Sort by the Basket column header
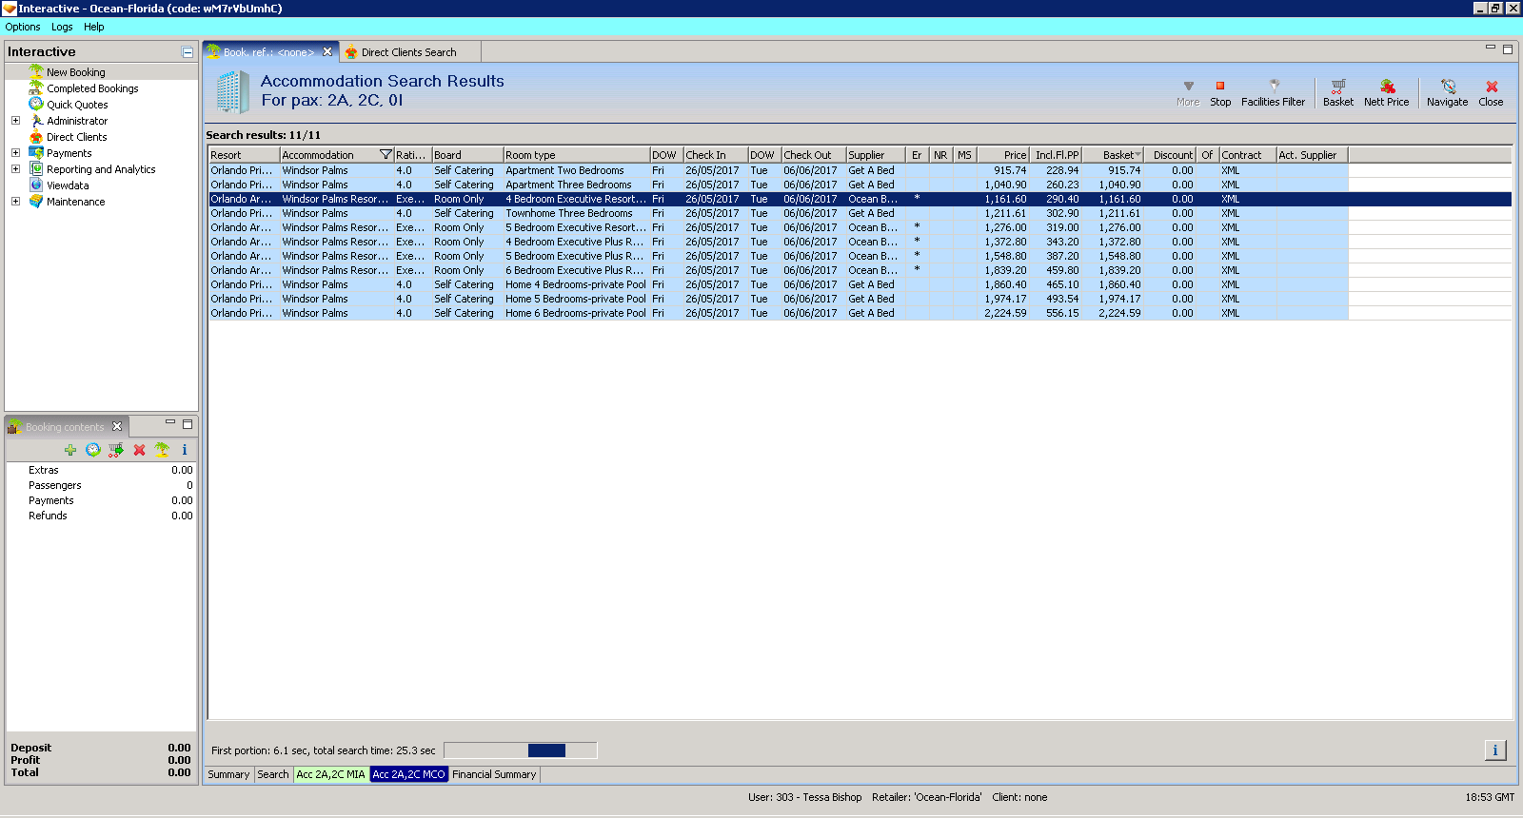 pos(1112,155)
